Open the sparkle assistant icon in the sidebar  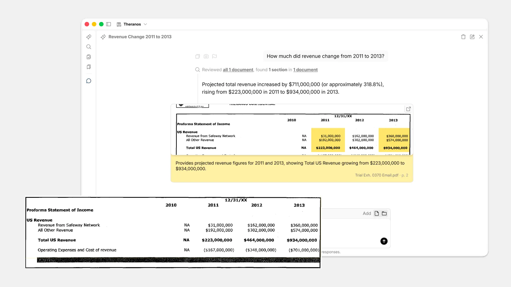(89, 37)
